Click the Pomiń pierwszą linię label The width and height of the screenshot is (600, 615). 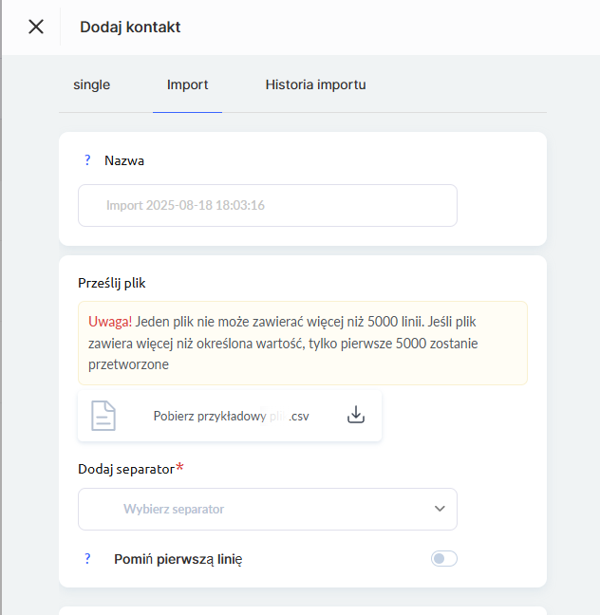pyautogui.click(x=178, y=559)
